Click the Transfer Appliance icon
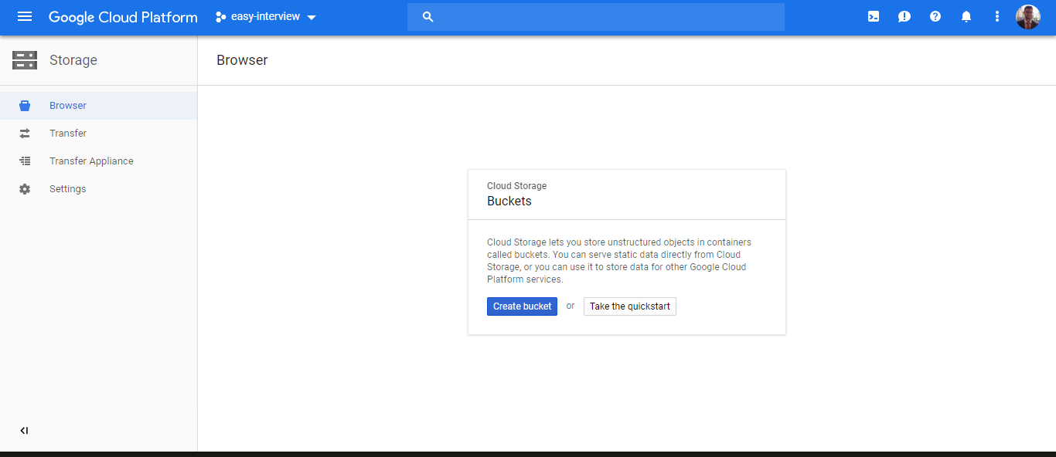This screenshot has width=1056, height=457. 25,161
